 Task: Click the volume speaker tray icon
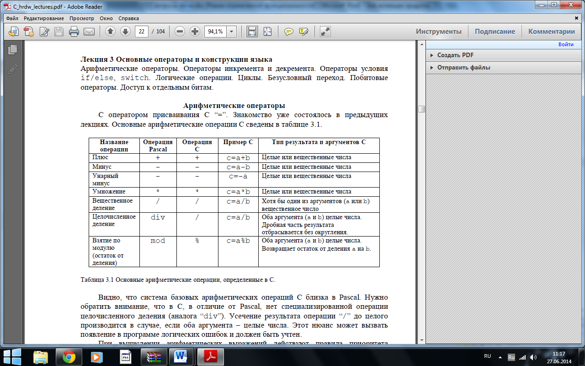533,357
